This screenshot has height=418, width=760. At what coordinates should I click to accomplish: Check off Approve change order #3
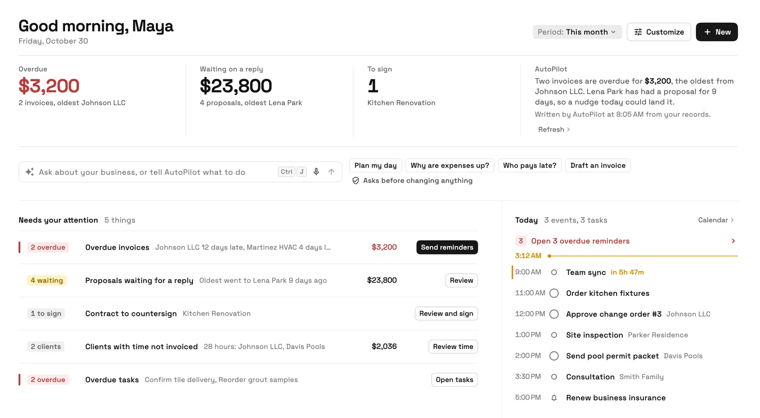[x=554, y=314]
